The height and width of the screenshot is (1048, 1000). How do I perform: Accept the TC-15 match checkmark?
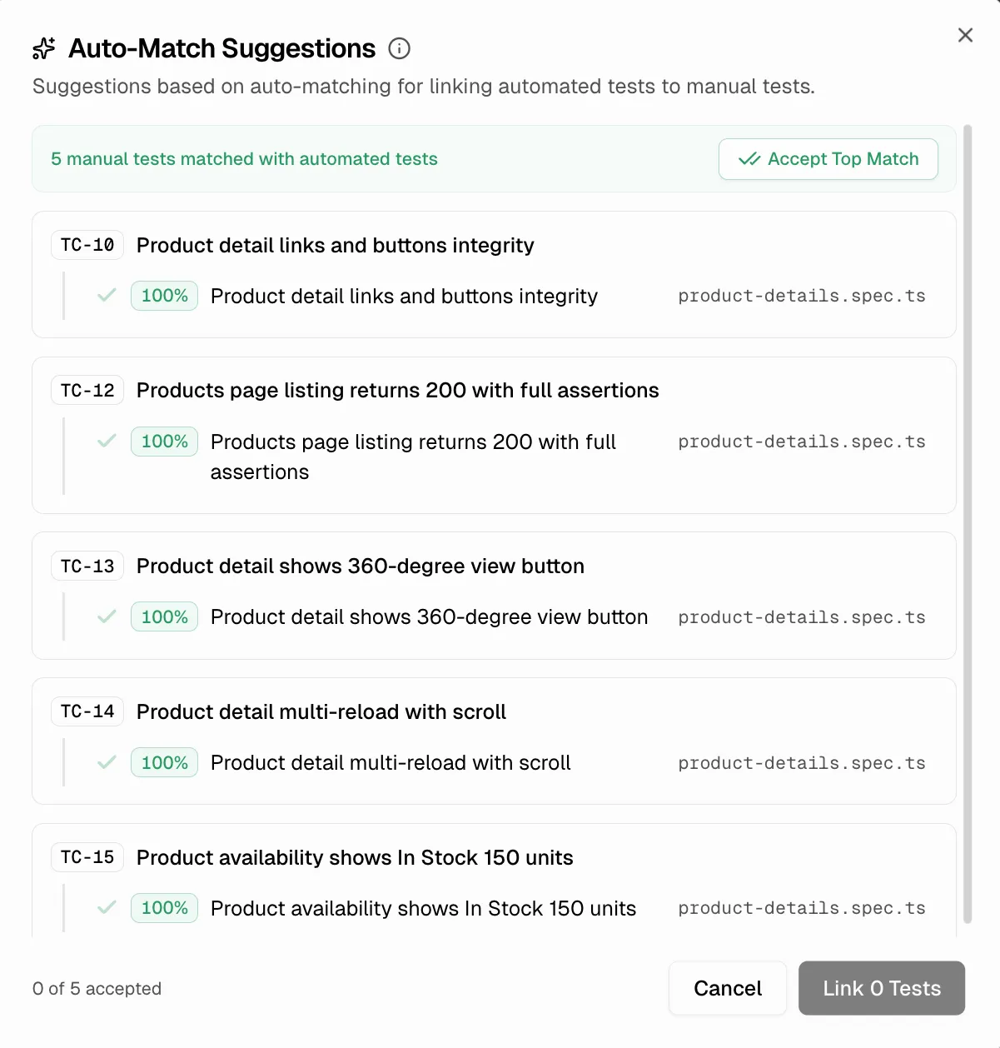[107, 908]
